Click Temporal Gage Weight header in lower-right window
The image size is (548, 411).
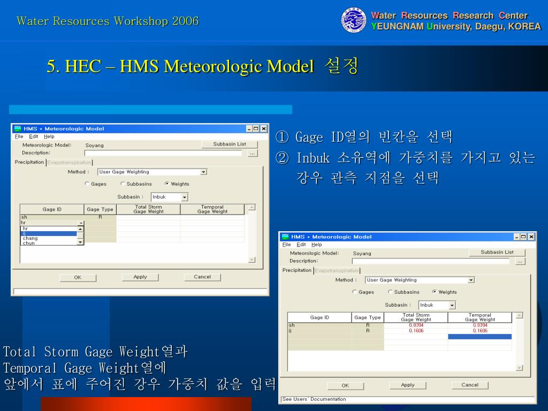tap(480, 317)
